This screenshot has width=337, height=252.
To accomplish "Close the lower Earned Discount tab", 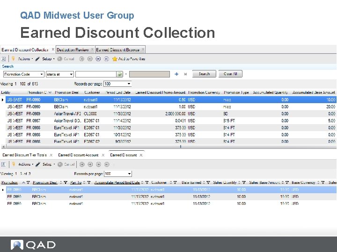I will [x=141, y=155].
